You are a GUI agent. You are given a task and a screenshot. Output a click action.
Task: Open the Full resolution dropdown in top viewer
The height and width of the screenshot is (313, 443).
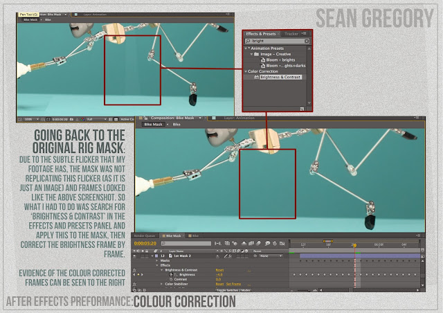[x=96, y=120]
